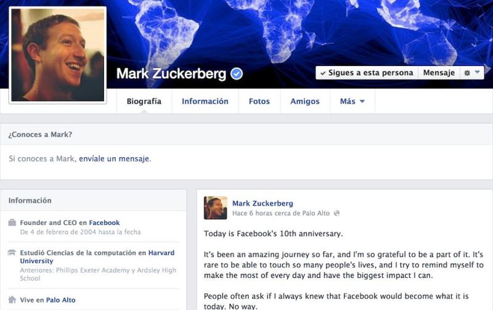Open the gear settings icon menu
Viewport: 493px width, 310px height.
click(467, 73)
